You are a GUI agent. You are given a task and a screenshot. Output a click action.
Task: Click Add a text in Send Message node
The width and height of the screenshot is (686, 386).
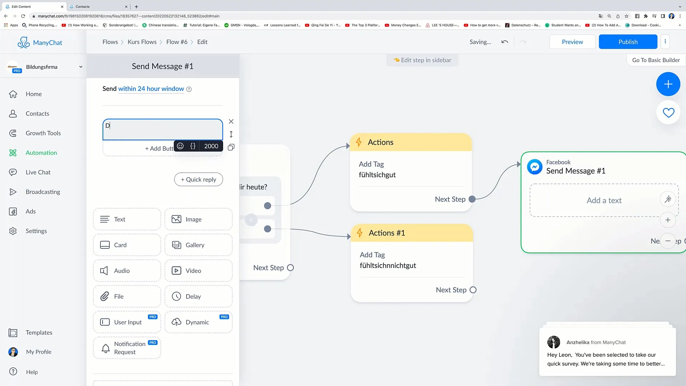pyautogui.click(x=604, y=201)
